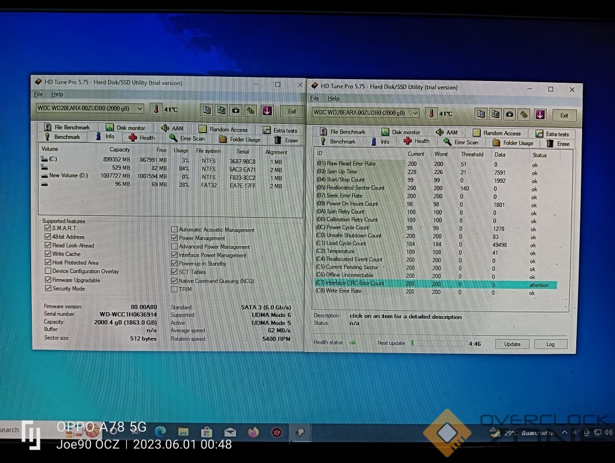Open the Options icon in left window toolbar

[251, 111]
